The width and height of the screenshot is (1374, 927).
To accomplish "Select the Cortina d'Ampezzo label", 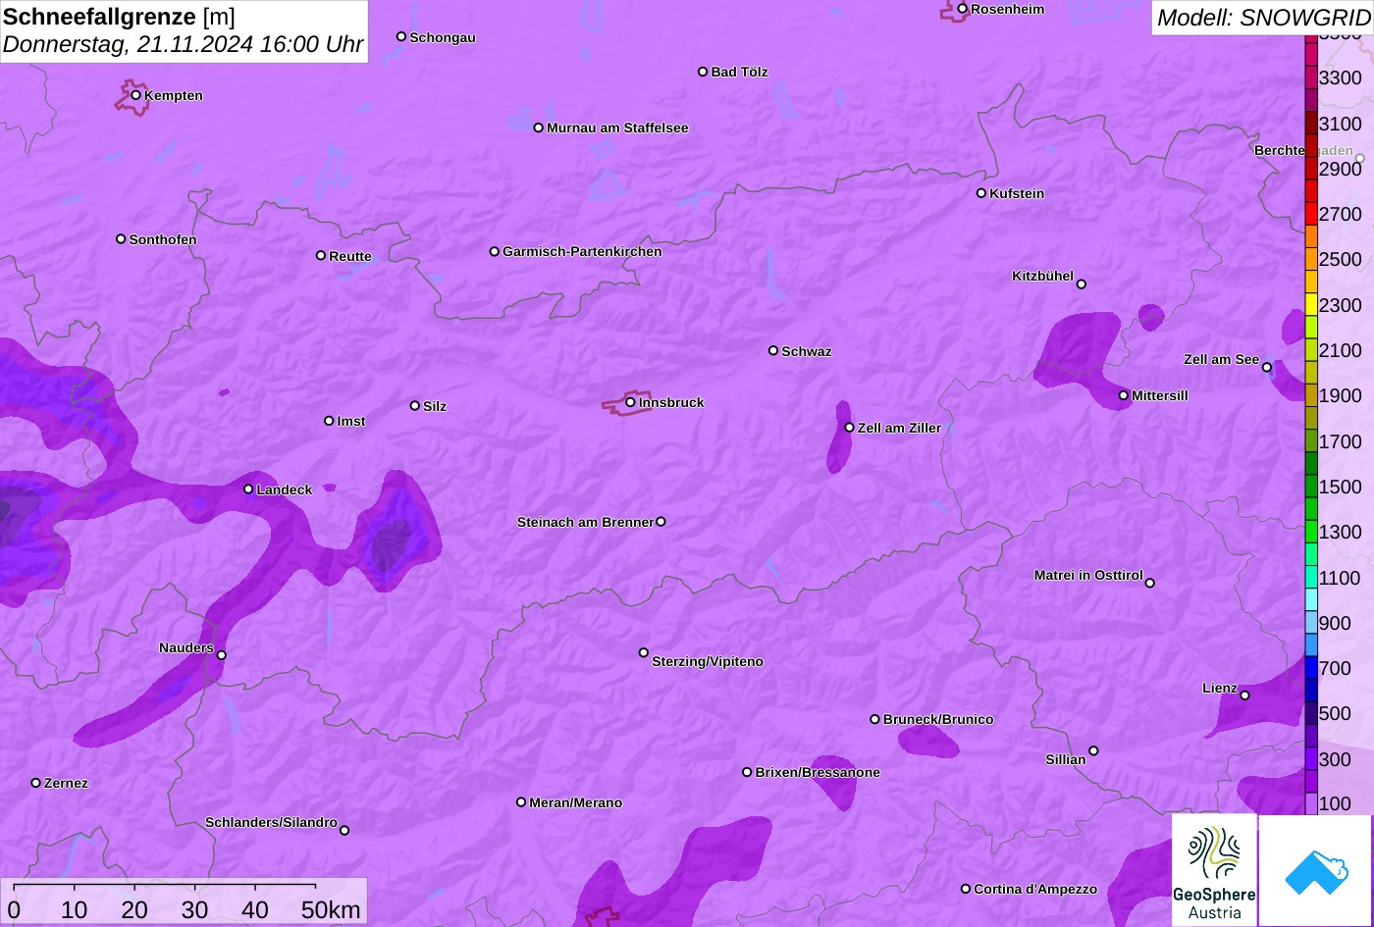I will (1035, 889).
